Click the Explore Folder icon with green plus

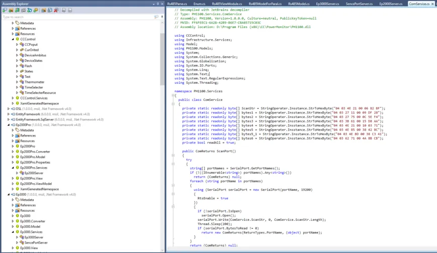[x=11, y=11]
